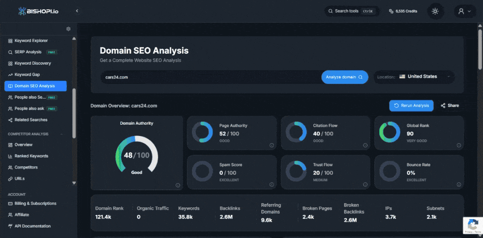Click info icon on Trust Flow card
This screenshot has height=238, width=483.
[365, 185]
